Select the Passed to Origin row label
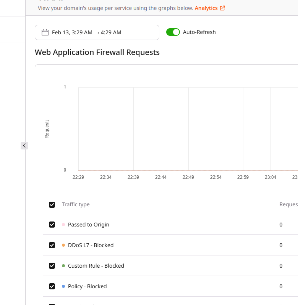Viewport: 298px width, 305px height. click(x=88, y=225)
